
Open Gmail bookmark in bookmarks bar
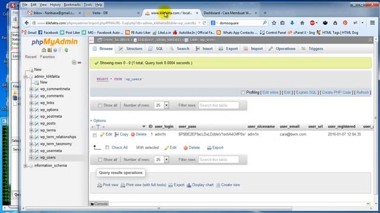(30, 33)
